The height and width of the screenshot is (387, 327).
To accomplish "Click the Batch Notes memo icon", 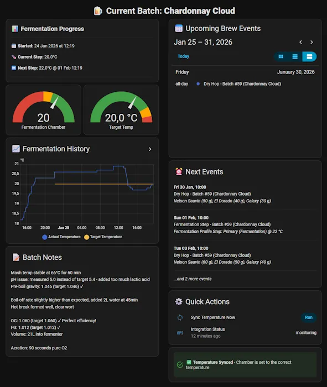I will click(x=16, y=257).
